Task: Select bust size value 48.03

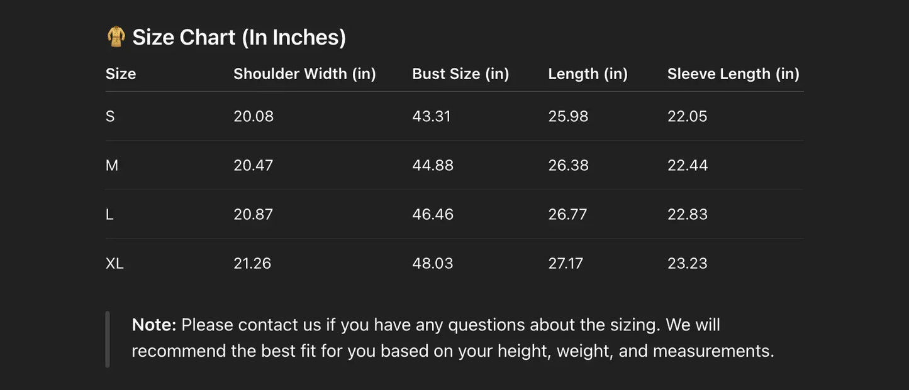Action: coord(433,263)
